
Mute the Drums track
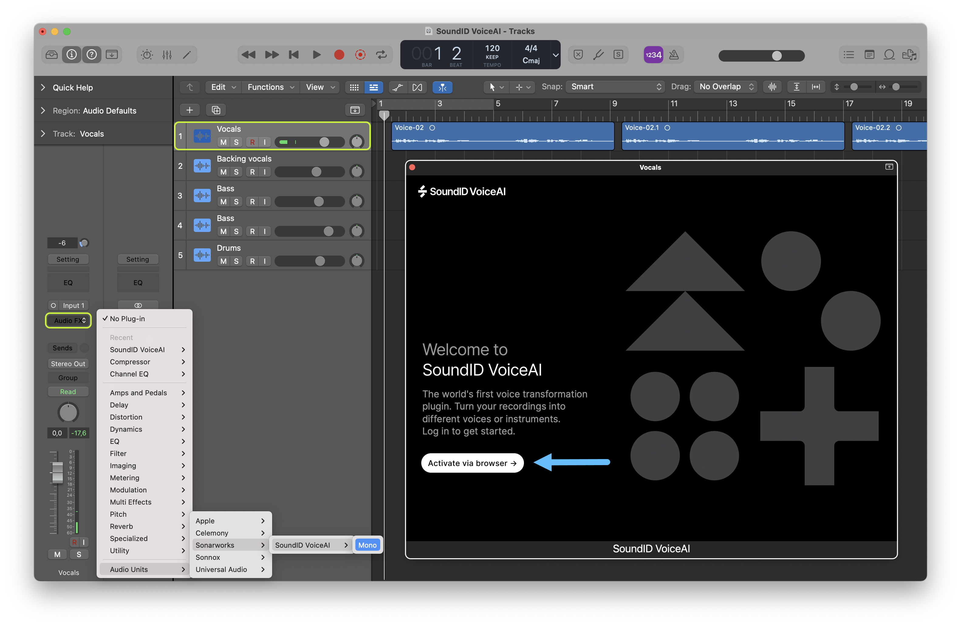pos(223,261)
